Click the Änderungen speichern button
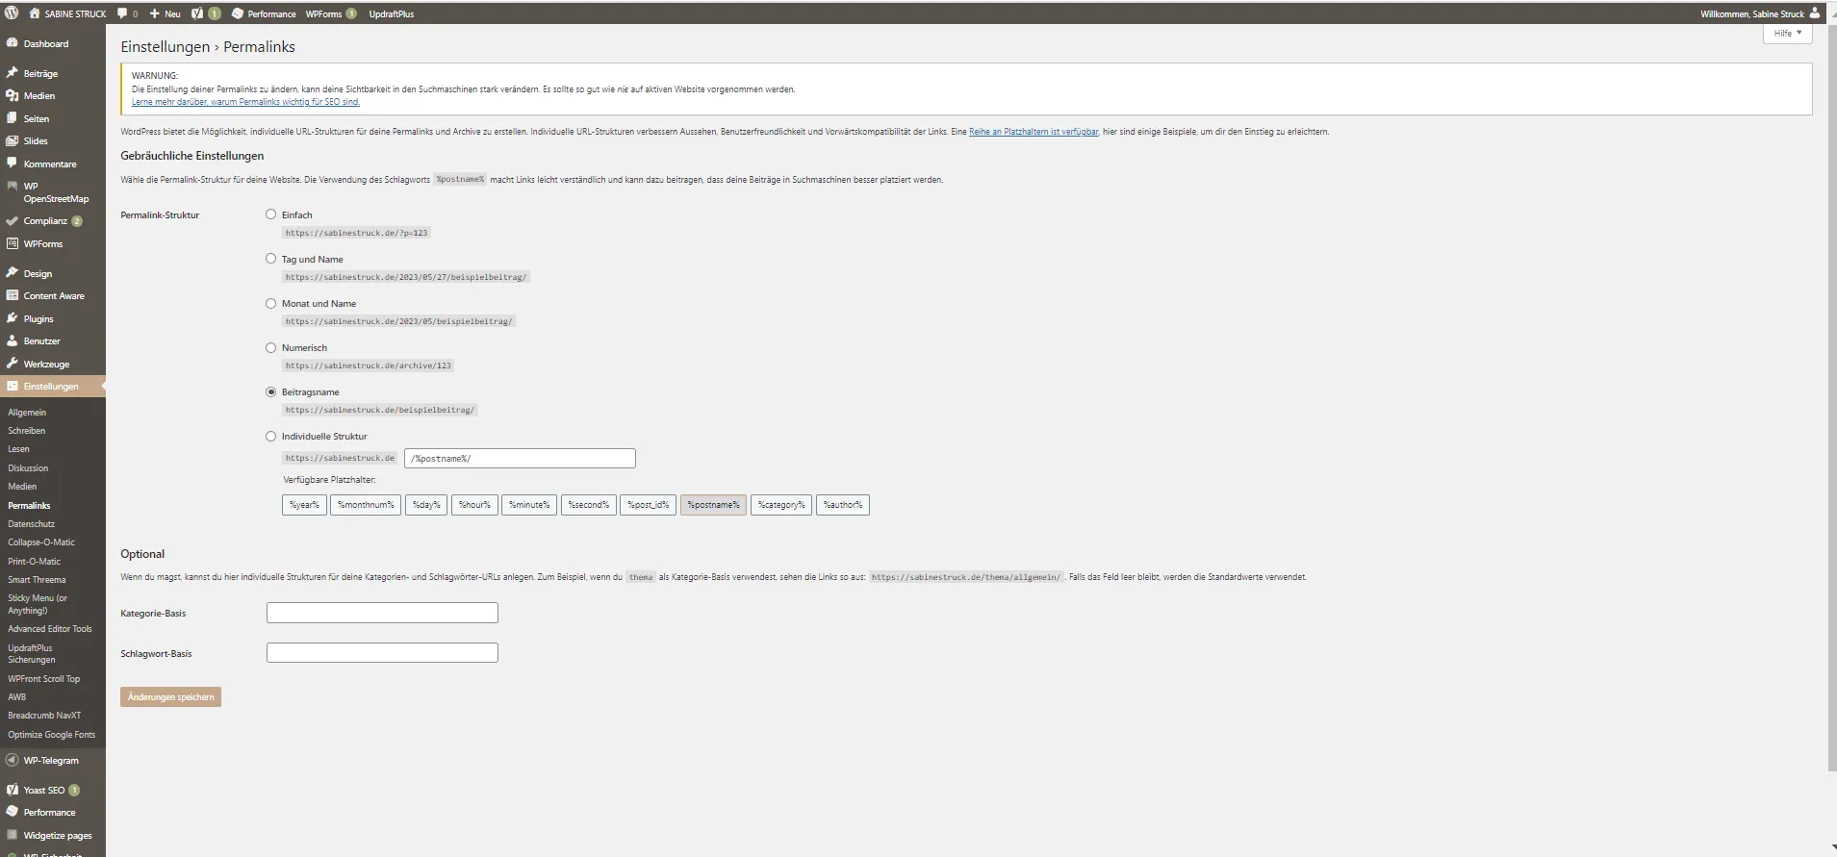 pos(170,697)
